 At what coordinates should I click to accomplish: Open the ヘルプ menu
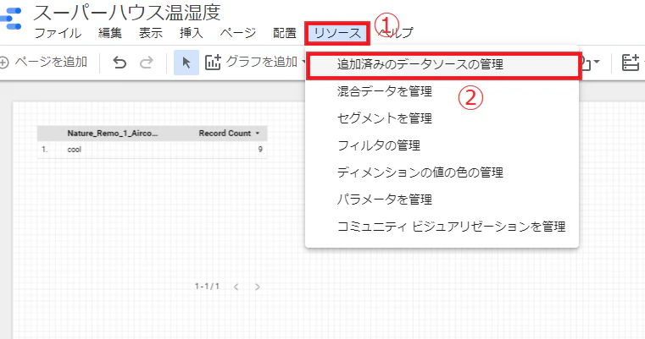point(396,33)
